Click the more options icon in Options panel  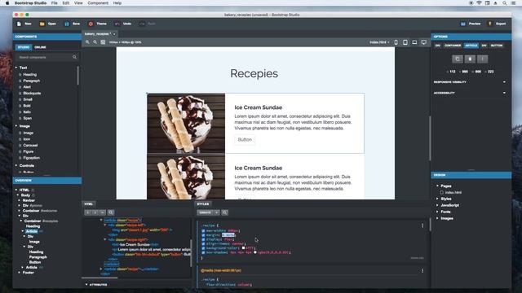point(482,59)
